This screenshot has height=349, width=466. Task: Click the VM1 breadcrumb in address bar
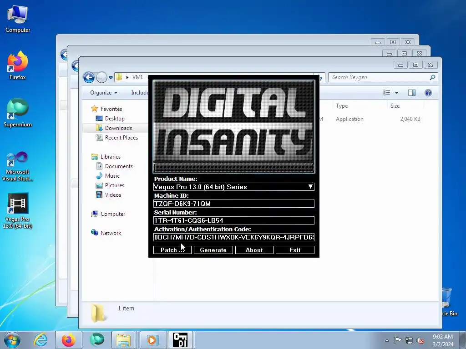point(137,77)
